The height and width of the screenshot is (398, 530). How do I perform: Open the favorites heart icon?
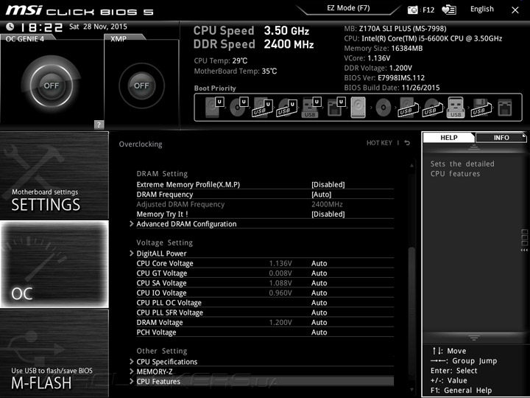[x=449, y=10]
